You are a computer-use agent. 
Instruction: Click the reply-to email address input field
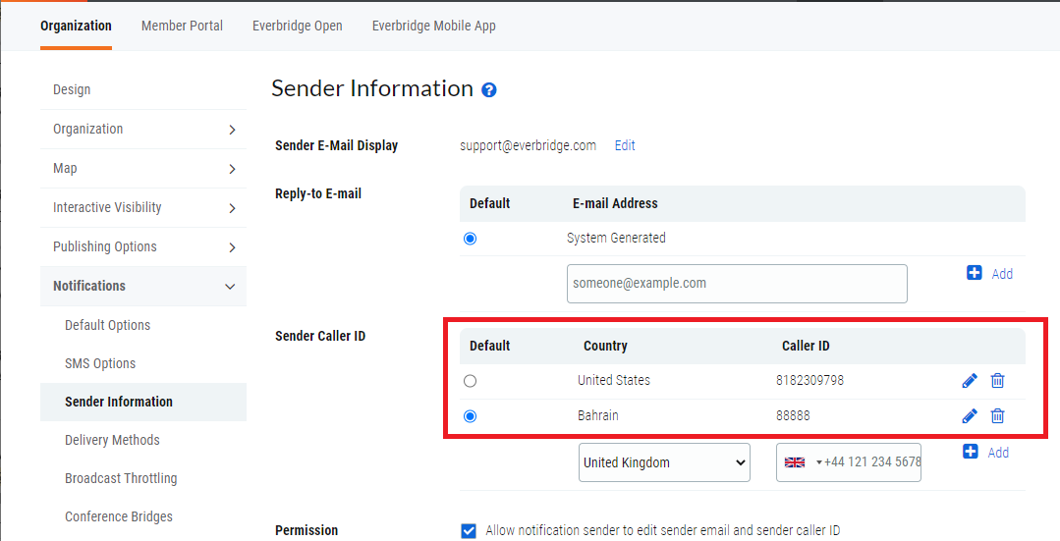pos(737,284)
